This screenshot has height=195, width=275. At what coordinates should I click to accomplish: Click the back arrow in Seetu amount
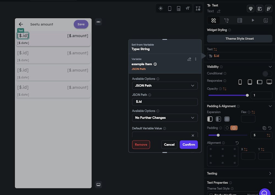pyautogui.click(x=21, y=24)
